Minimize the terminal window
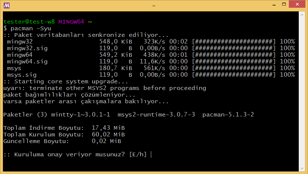The width and height of the screenshot is (308, 174). coord(274,4)
